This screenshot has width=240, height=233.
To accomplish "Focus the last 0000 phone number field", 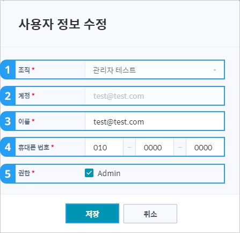I will tap(205, 148).
